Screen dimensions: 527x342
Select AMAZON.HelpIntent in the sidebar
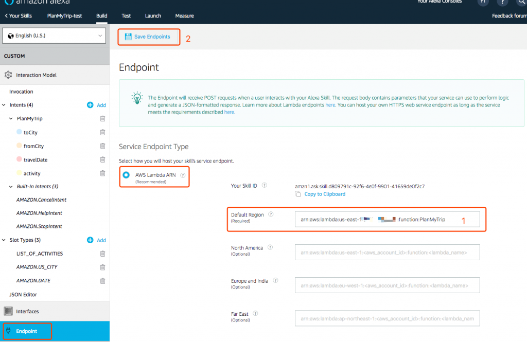coord(39,213)
